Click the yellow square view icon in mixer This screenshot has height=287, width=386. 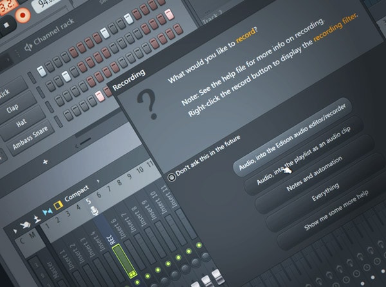[58, 205]
